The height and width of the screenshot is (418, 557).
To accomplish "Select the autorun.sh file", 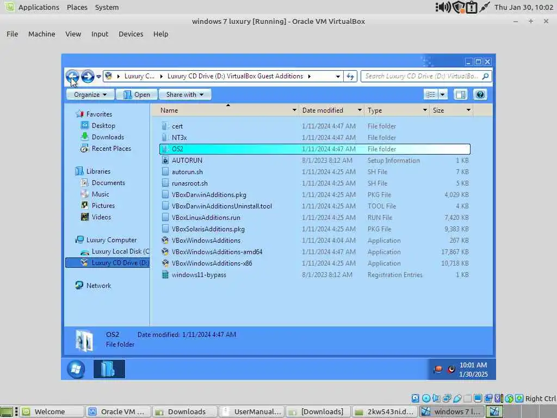I will pos(187,172).
